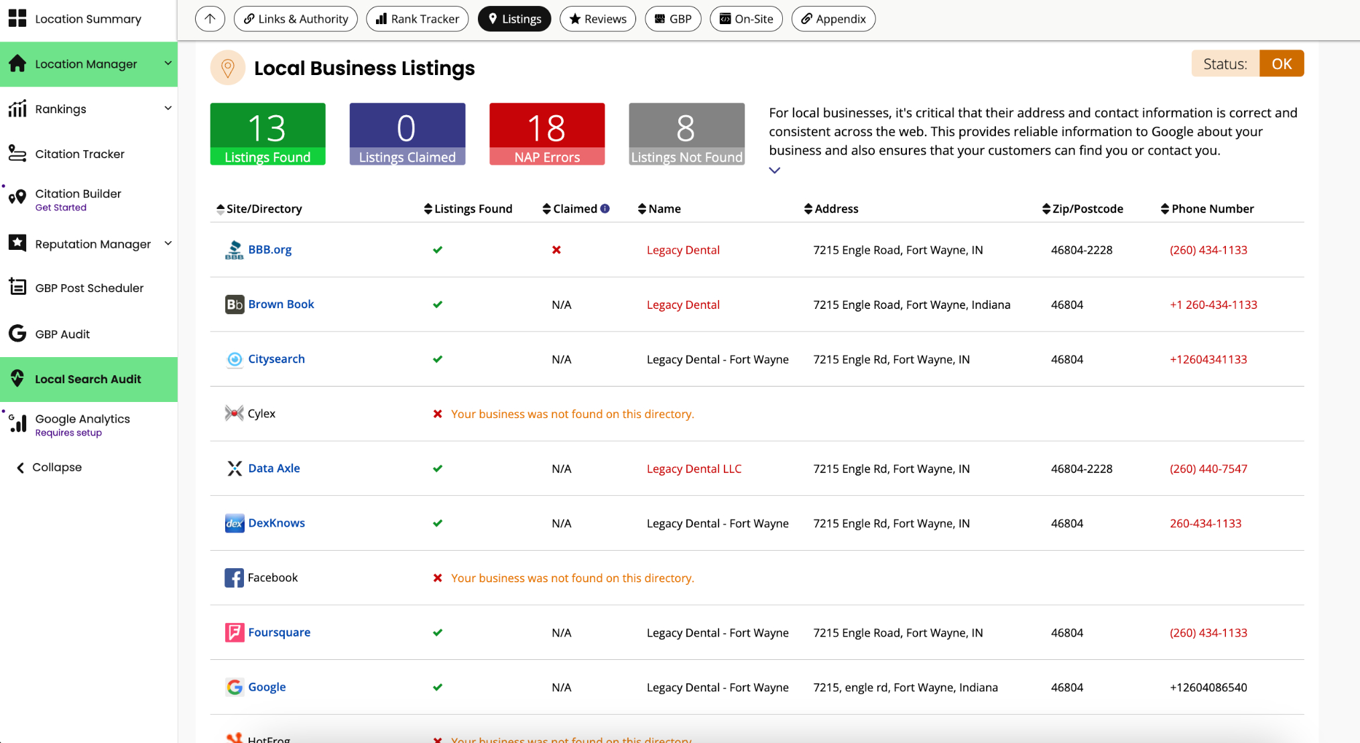
Task: Click the Citysearch logo icon
Action: [234, 359]
